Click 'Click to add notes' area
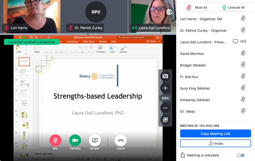This screenshot has width=255, height=161. pyautogui.click(x=43, y=154)
